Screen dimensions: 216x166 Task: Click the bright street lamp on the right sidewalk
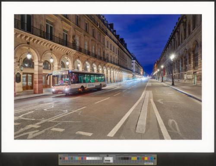click(172, 57)
